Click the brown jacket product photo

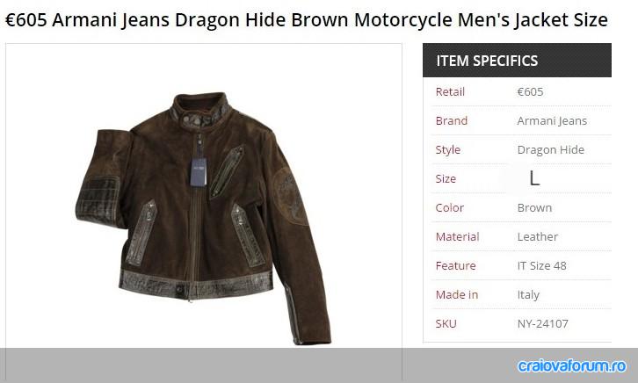(204, 218)
